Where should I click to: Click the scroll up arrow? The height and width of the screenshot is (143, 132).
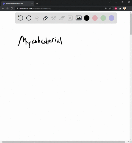coord(131,12)
